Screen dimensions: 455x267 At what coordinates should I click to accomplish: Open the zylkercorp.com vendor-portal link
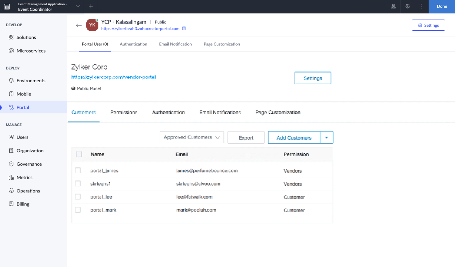point(113,77)
